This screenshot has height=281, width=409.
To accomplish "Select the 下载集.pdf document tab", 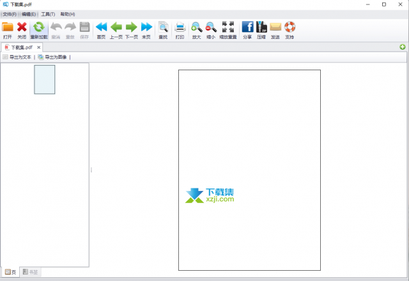I will point(22,47).
